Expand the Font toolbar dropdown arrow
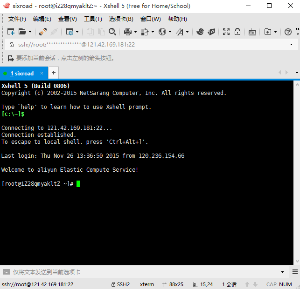300x289 pixels. 188,32
